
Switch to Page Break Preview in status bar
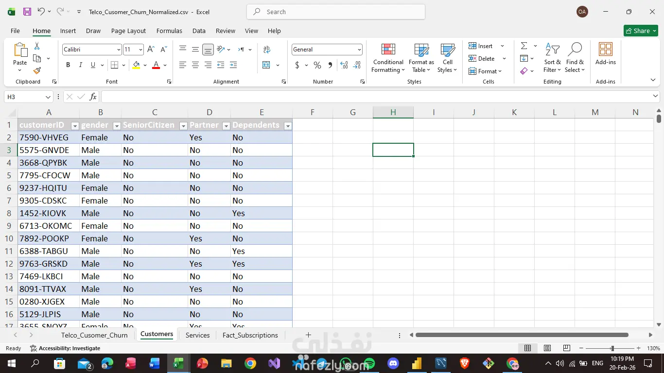coord(567,348)
